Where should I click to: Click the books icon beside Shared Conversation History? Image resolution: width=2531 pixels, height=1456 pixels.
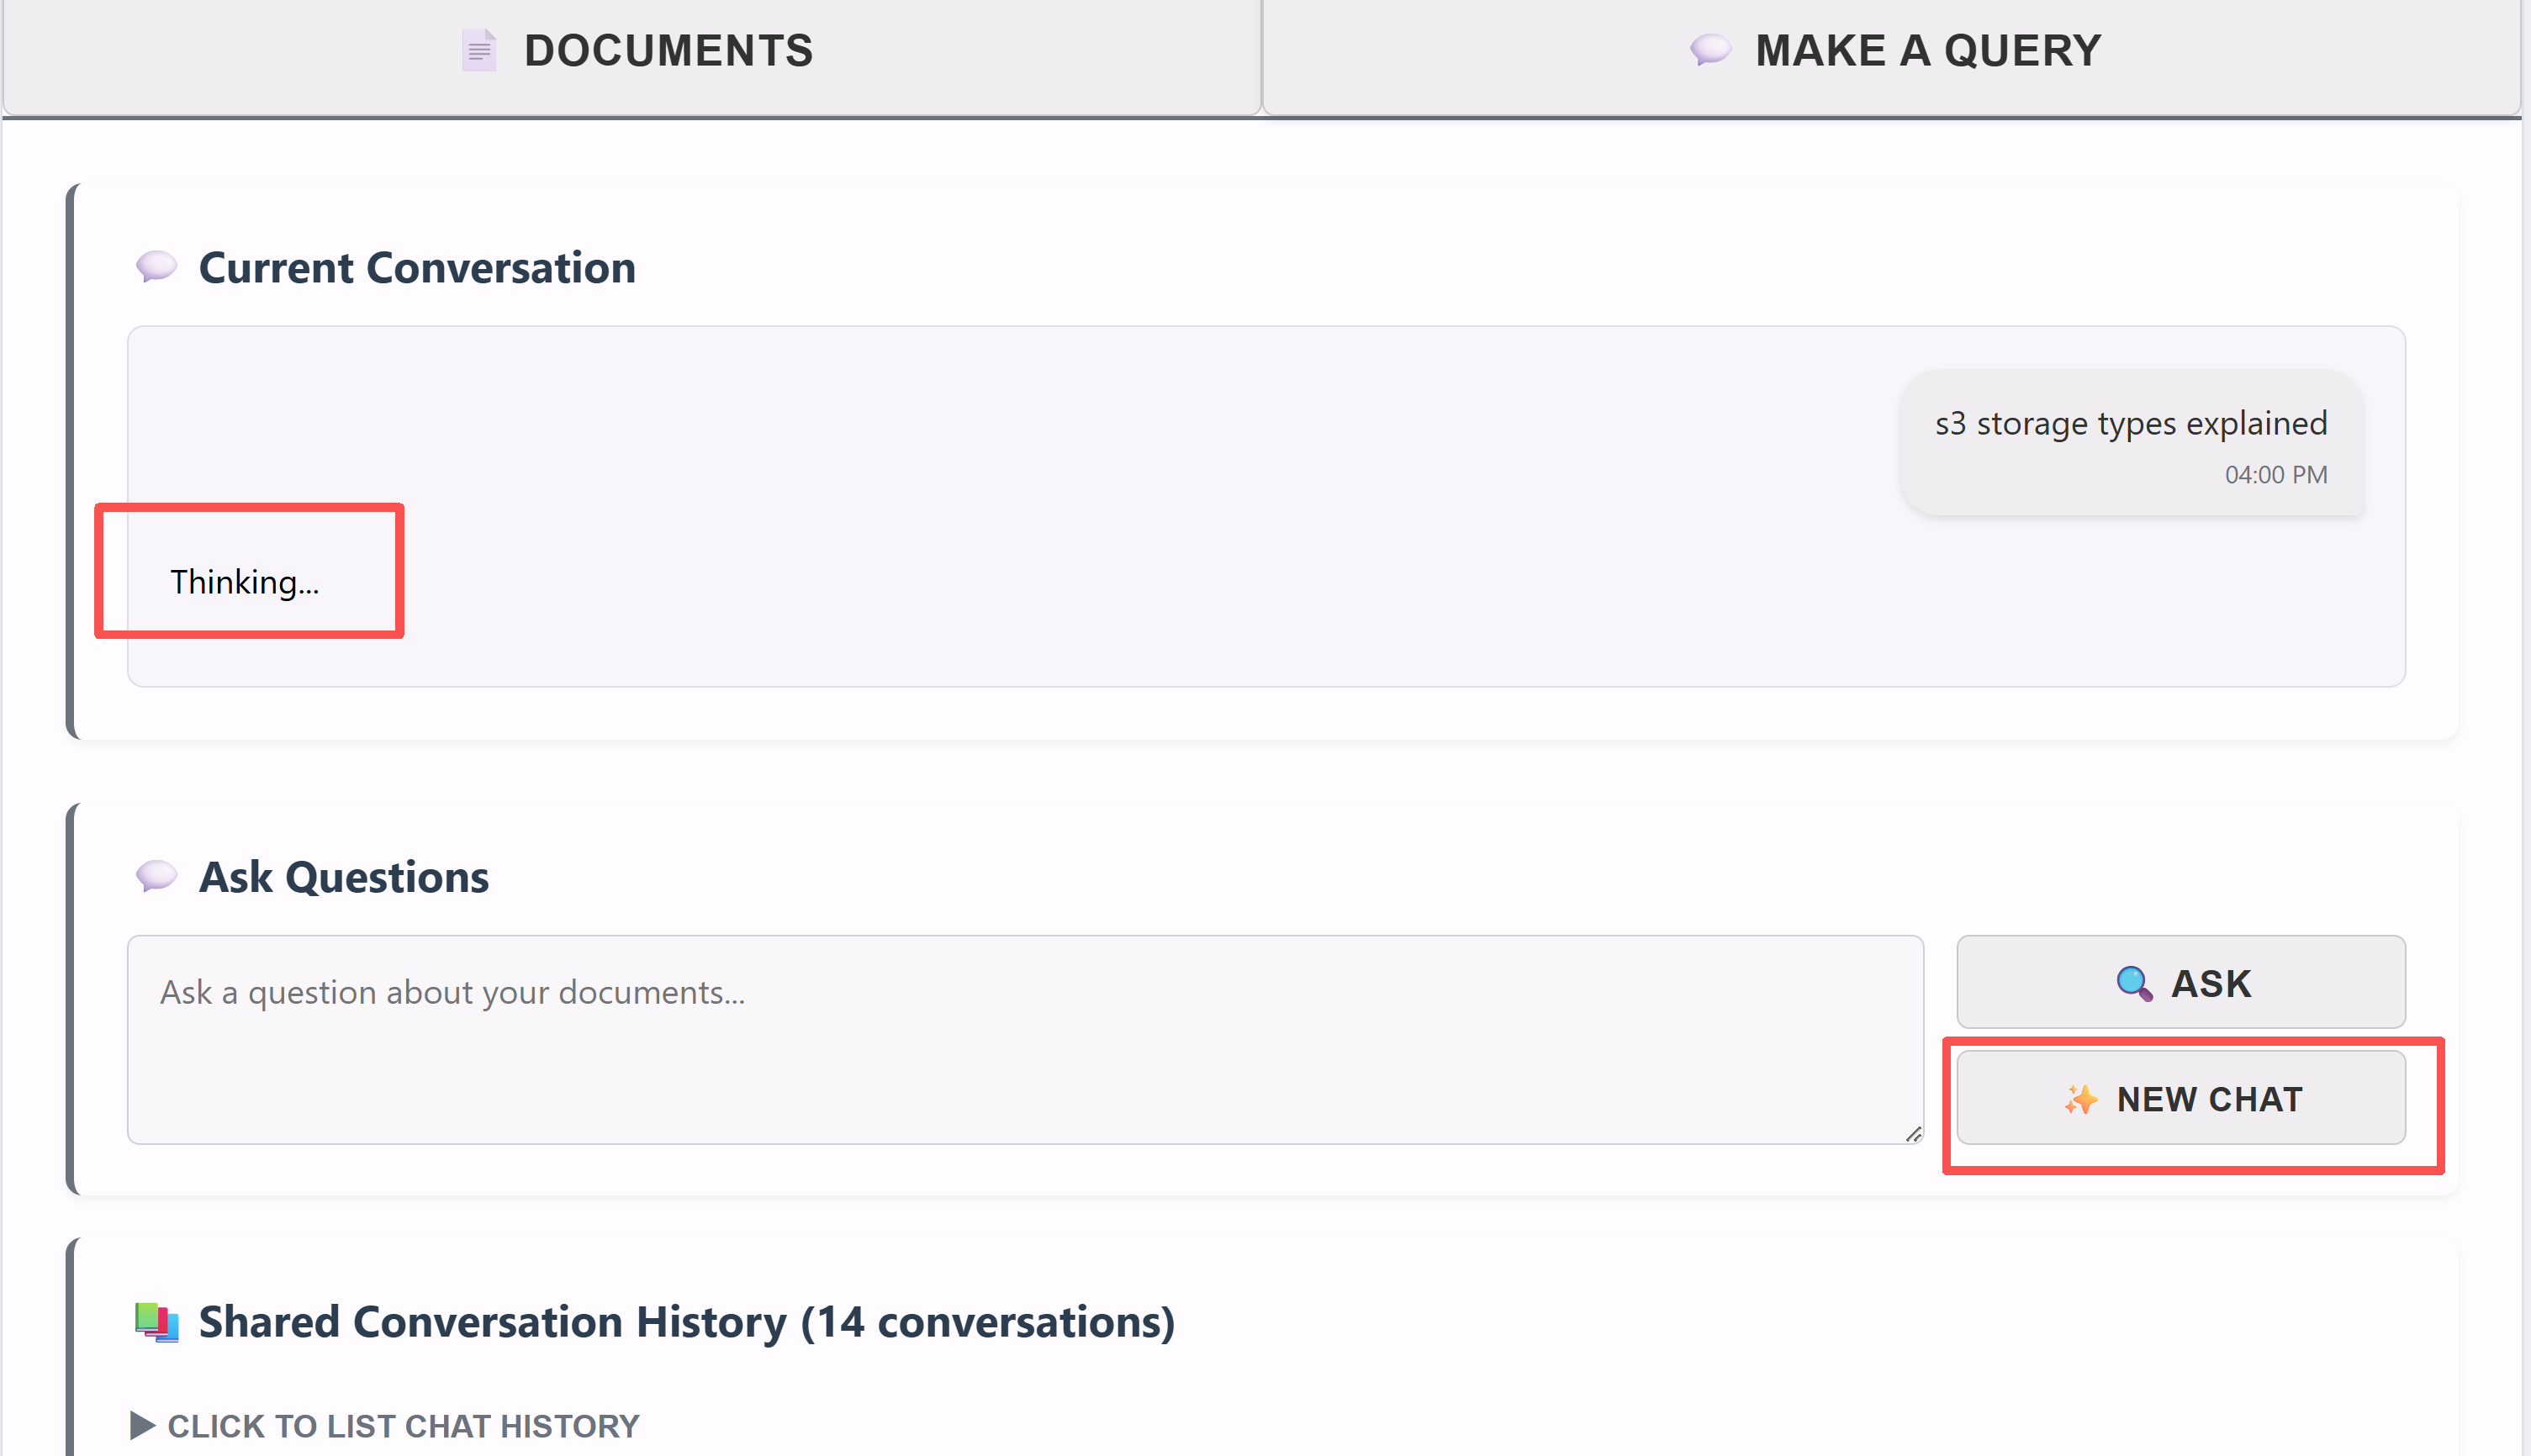tap(156, 1322)
